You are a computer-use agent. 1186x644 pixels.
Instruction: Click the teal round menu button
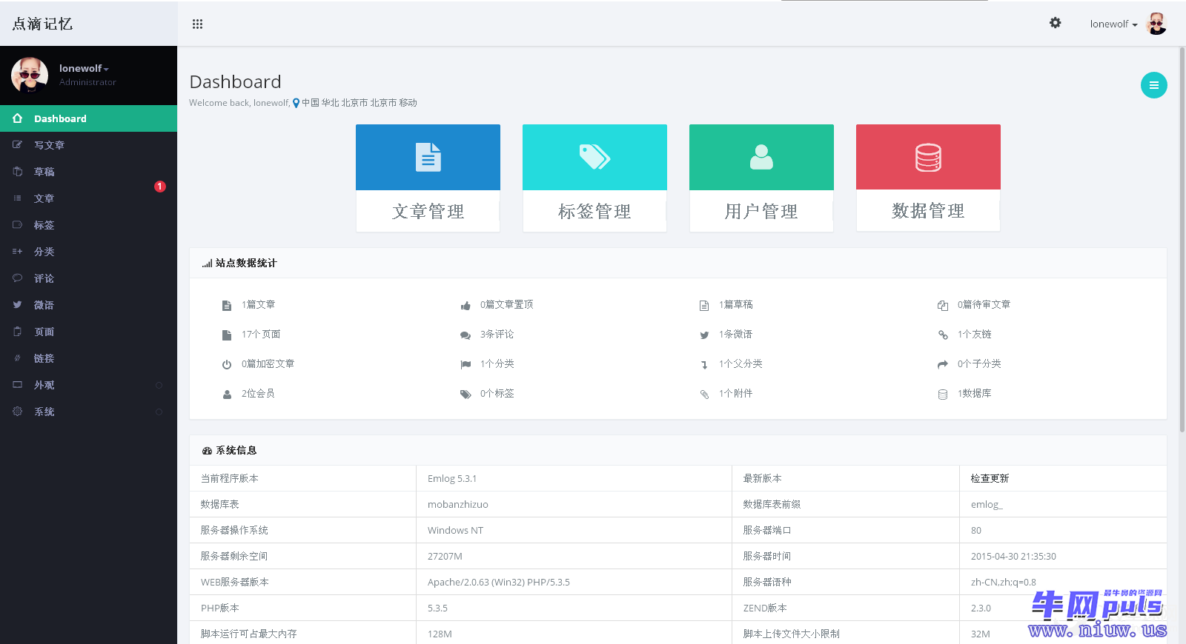point(1153,85)
